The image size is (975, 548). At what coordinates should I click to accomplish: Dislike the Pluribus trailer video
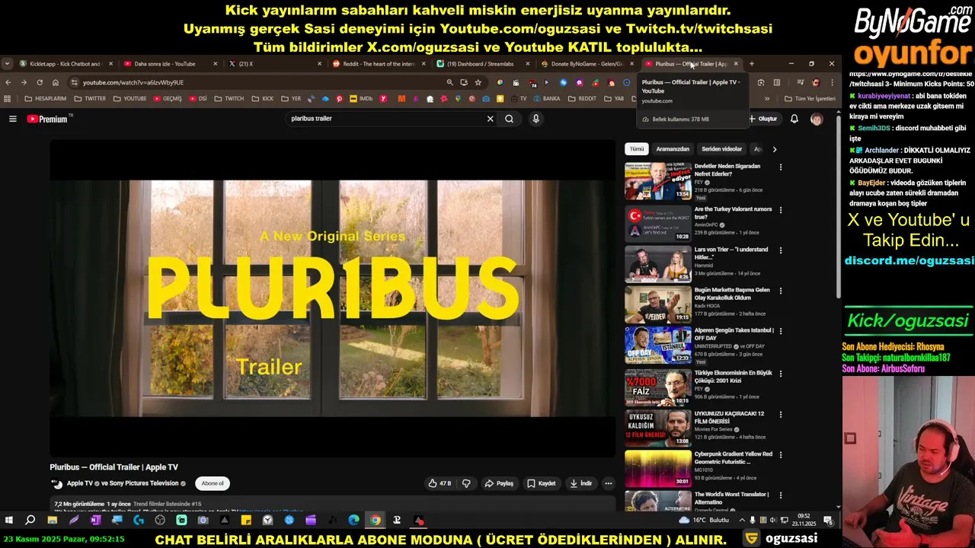(466, 483)
